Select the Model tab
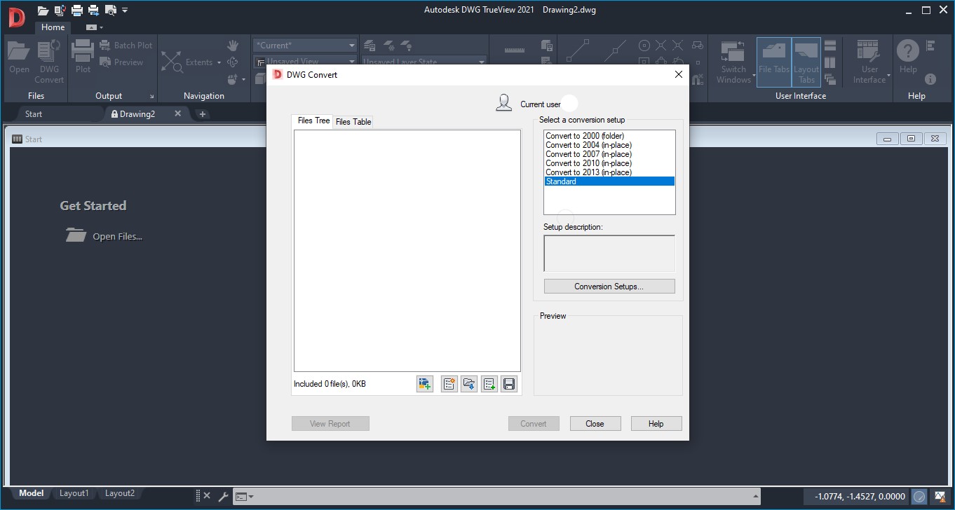Viewport: 955px width, 510px height. point(31,493)
